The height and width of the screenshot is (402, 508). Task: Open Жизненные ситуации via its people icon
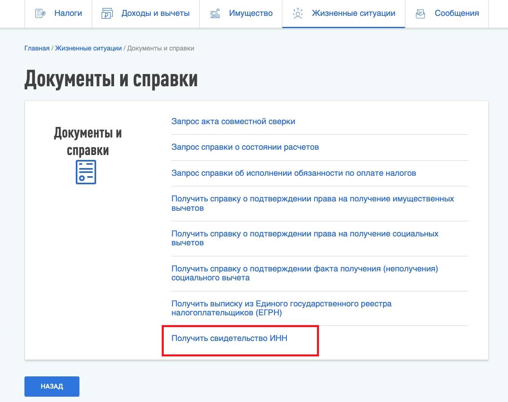(298, 13)
